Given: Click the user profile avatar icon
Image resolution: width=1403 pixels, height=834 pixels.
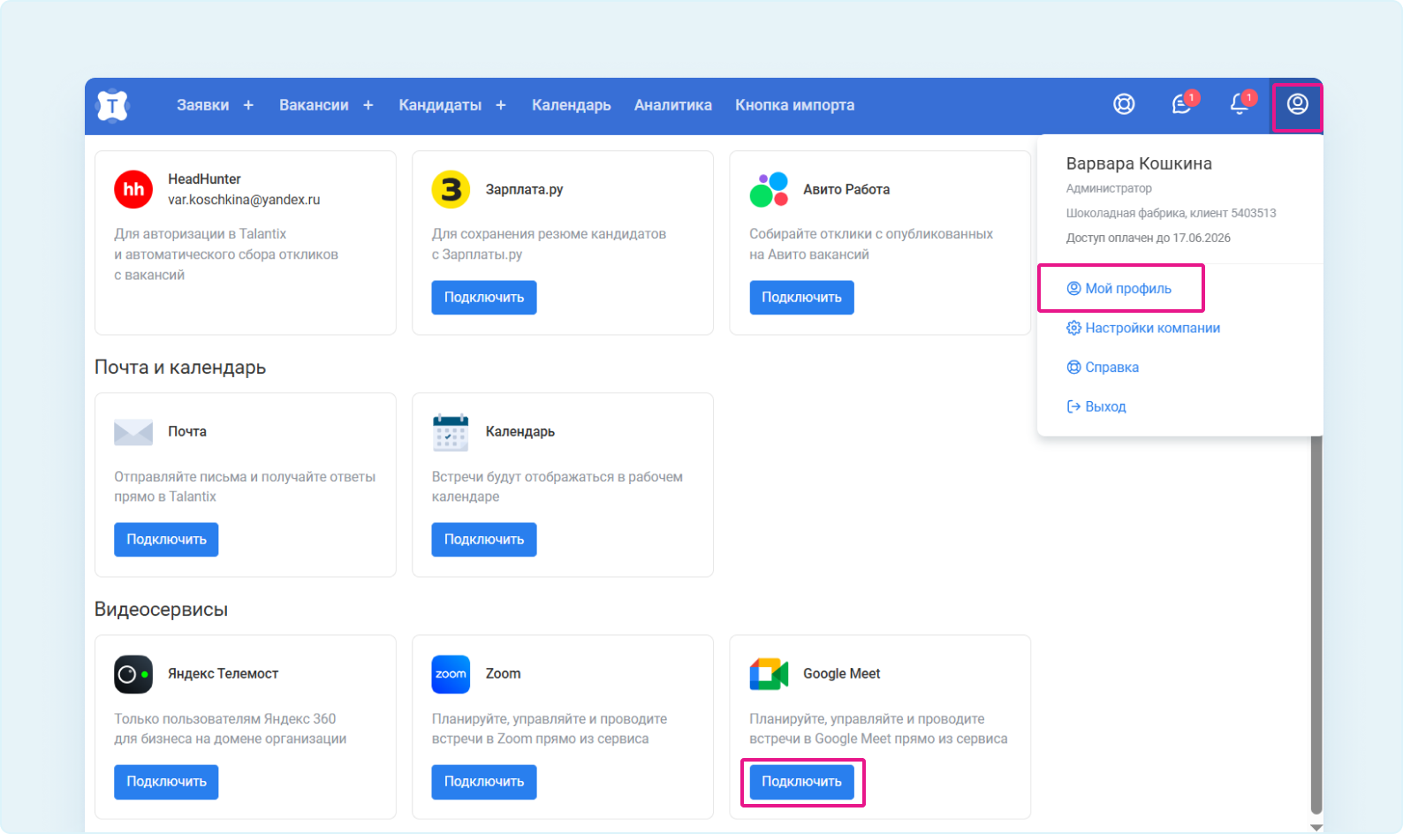Looking at the screenshot, I should [1297, 104].
